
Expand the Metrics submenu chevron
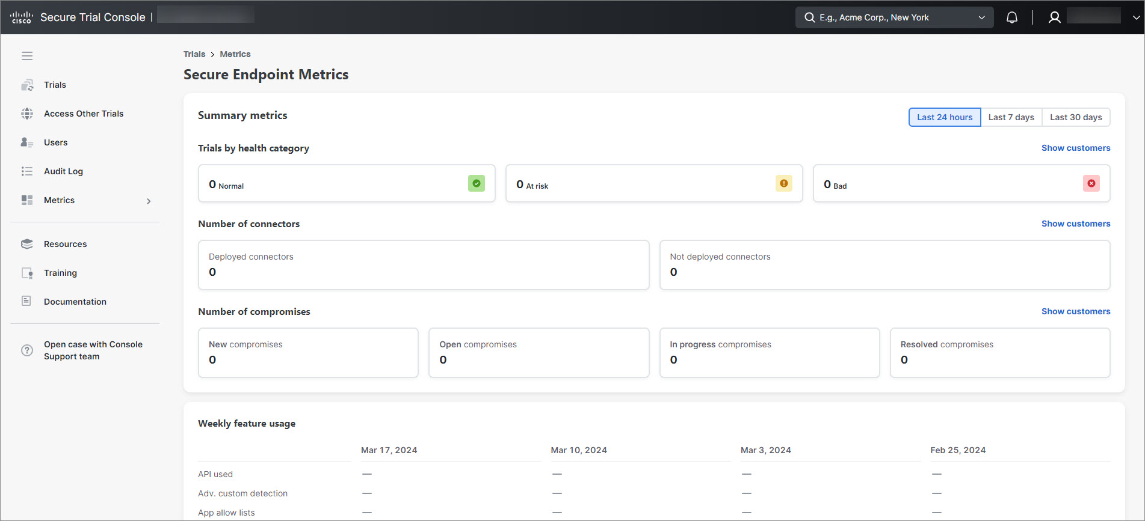coord(149,201)
